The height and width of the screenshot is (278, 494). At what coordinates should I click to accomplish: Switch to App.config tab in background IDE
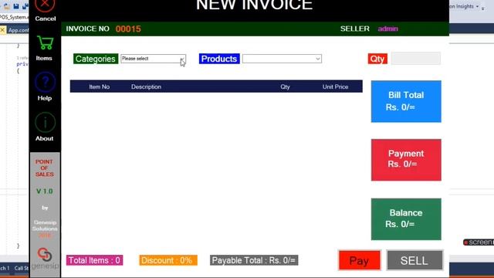(x=18, y=30)
